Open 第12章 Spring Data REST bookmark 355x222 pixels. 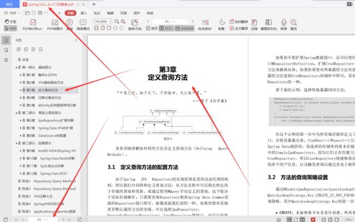[x=47, y=173]
